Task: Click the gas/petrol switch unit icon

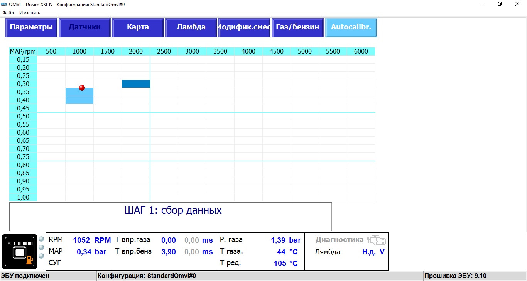Action: pyautogui.click(x=20, y=252)
